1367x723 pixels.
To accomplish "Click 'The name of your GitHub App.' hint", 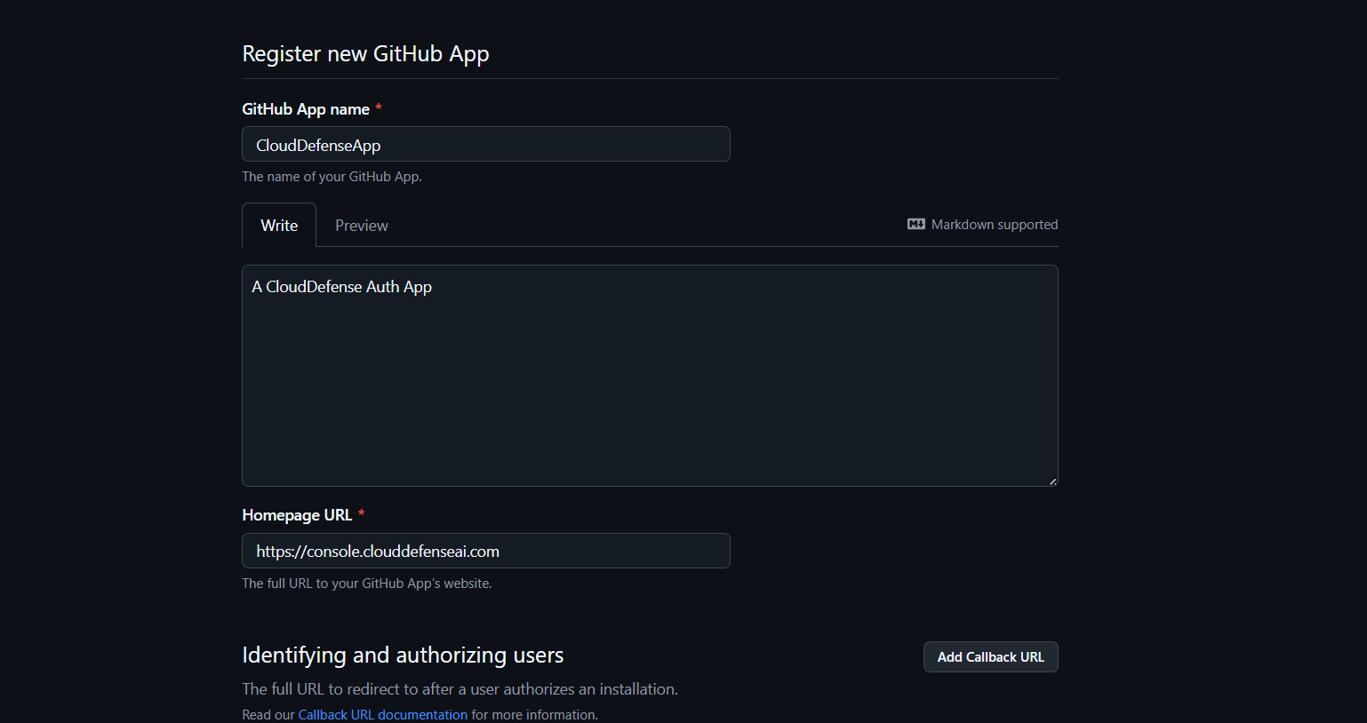I will (332, 177).
